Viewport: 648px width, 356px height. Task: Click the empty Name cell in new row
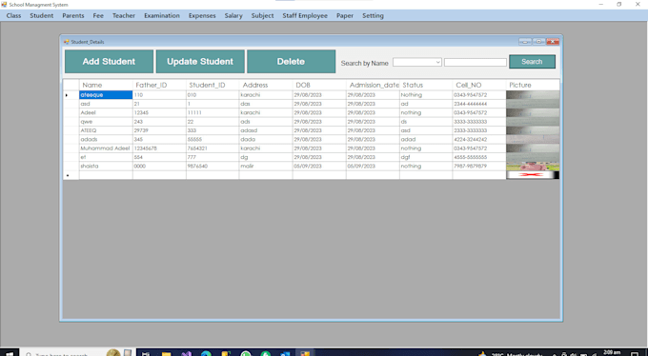(106, 175)
